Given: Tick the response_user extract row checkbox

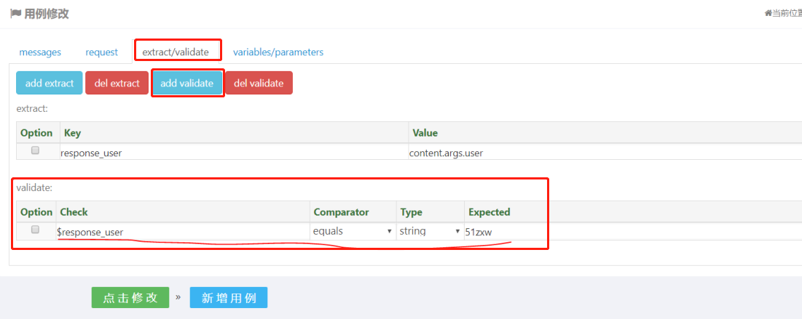Looking at the screenshot, I should click(35, 150).
